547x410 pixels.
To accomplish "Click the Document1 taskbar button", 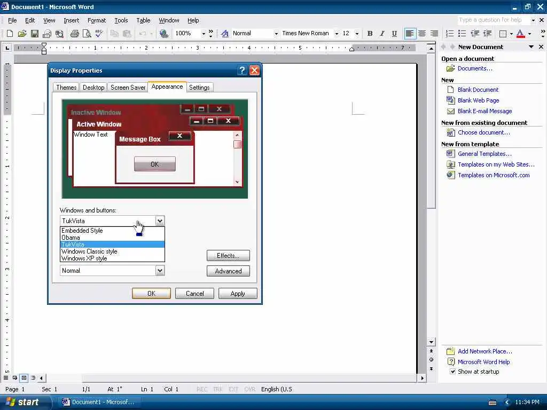I will tap(98, 402).
